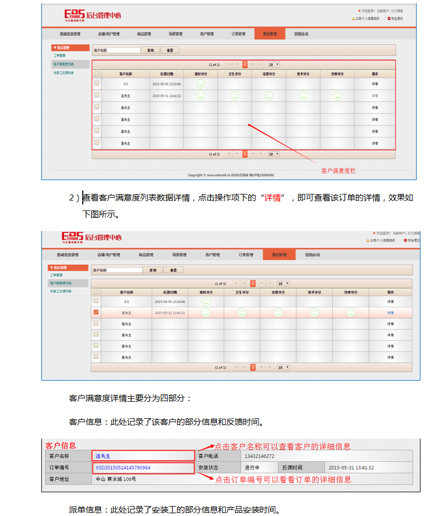The height and width of the screenshot is (516, 442).
Task: Click 连先生 row's 卫生评分 smiley in upper screenshot
Action: (235, 96)
